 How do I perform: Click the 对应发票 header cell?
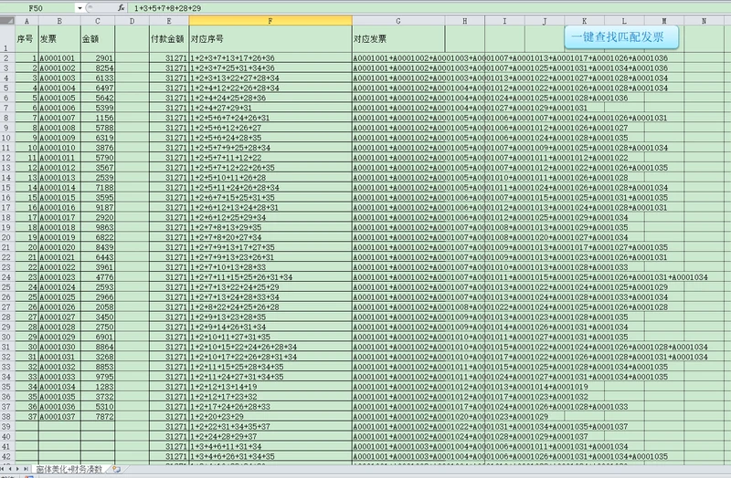(x=398, y=38)
